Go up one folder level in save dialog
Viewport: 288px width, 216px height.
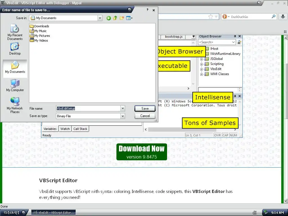(115, 18)
